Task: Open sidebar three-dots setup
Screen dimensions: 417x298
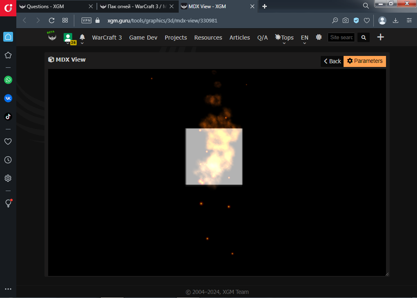Action: coord(8,289)
